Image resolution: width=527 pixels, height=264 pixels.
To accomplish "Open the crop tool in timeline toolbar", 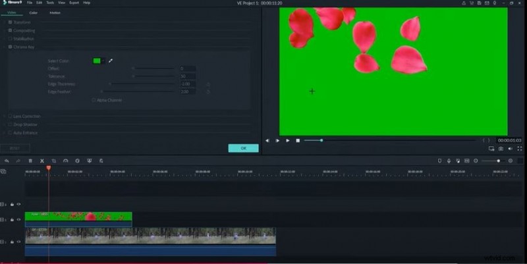I will click(x=54, y=161).
